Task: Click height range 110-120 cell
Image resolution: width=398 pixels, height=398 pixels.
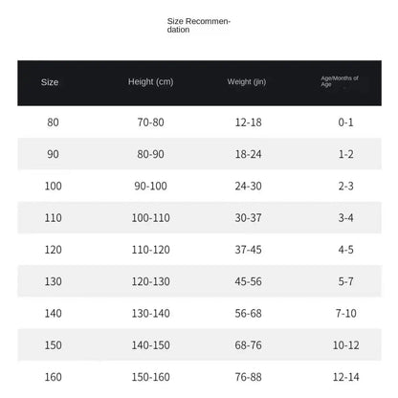Action: click(x=150, y=250)
